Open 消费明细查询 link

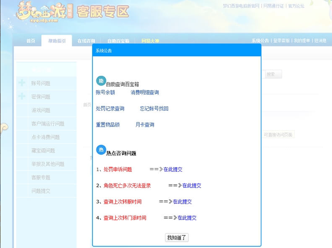(x=144, y=92)
